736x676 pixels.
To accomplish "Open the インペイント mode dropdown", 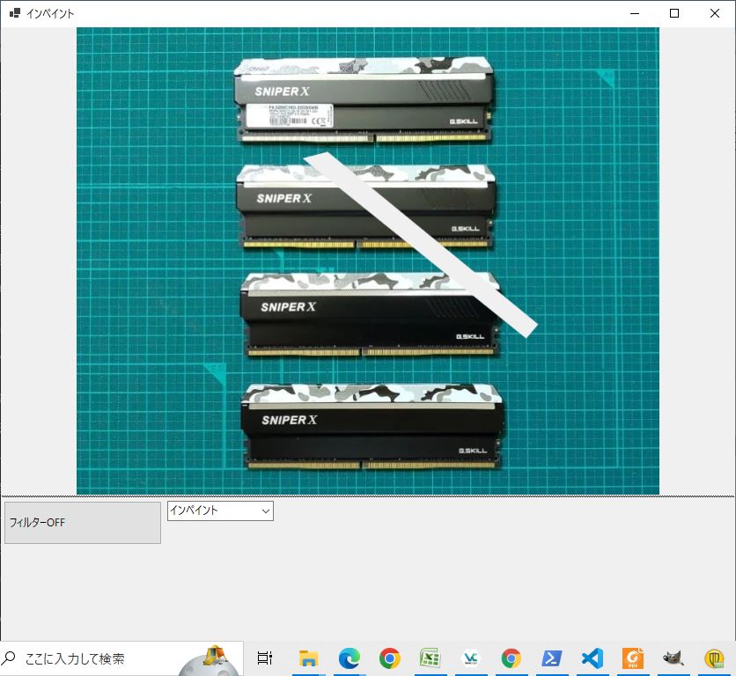I will pos(220,511).
